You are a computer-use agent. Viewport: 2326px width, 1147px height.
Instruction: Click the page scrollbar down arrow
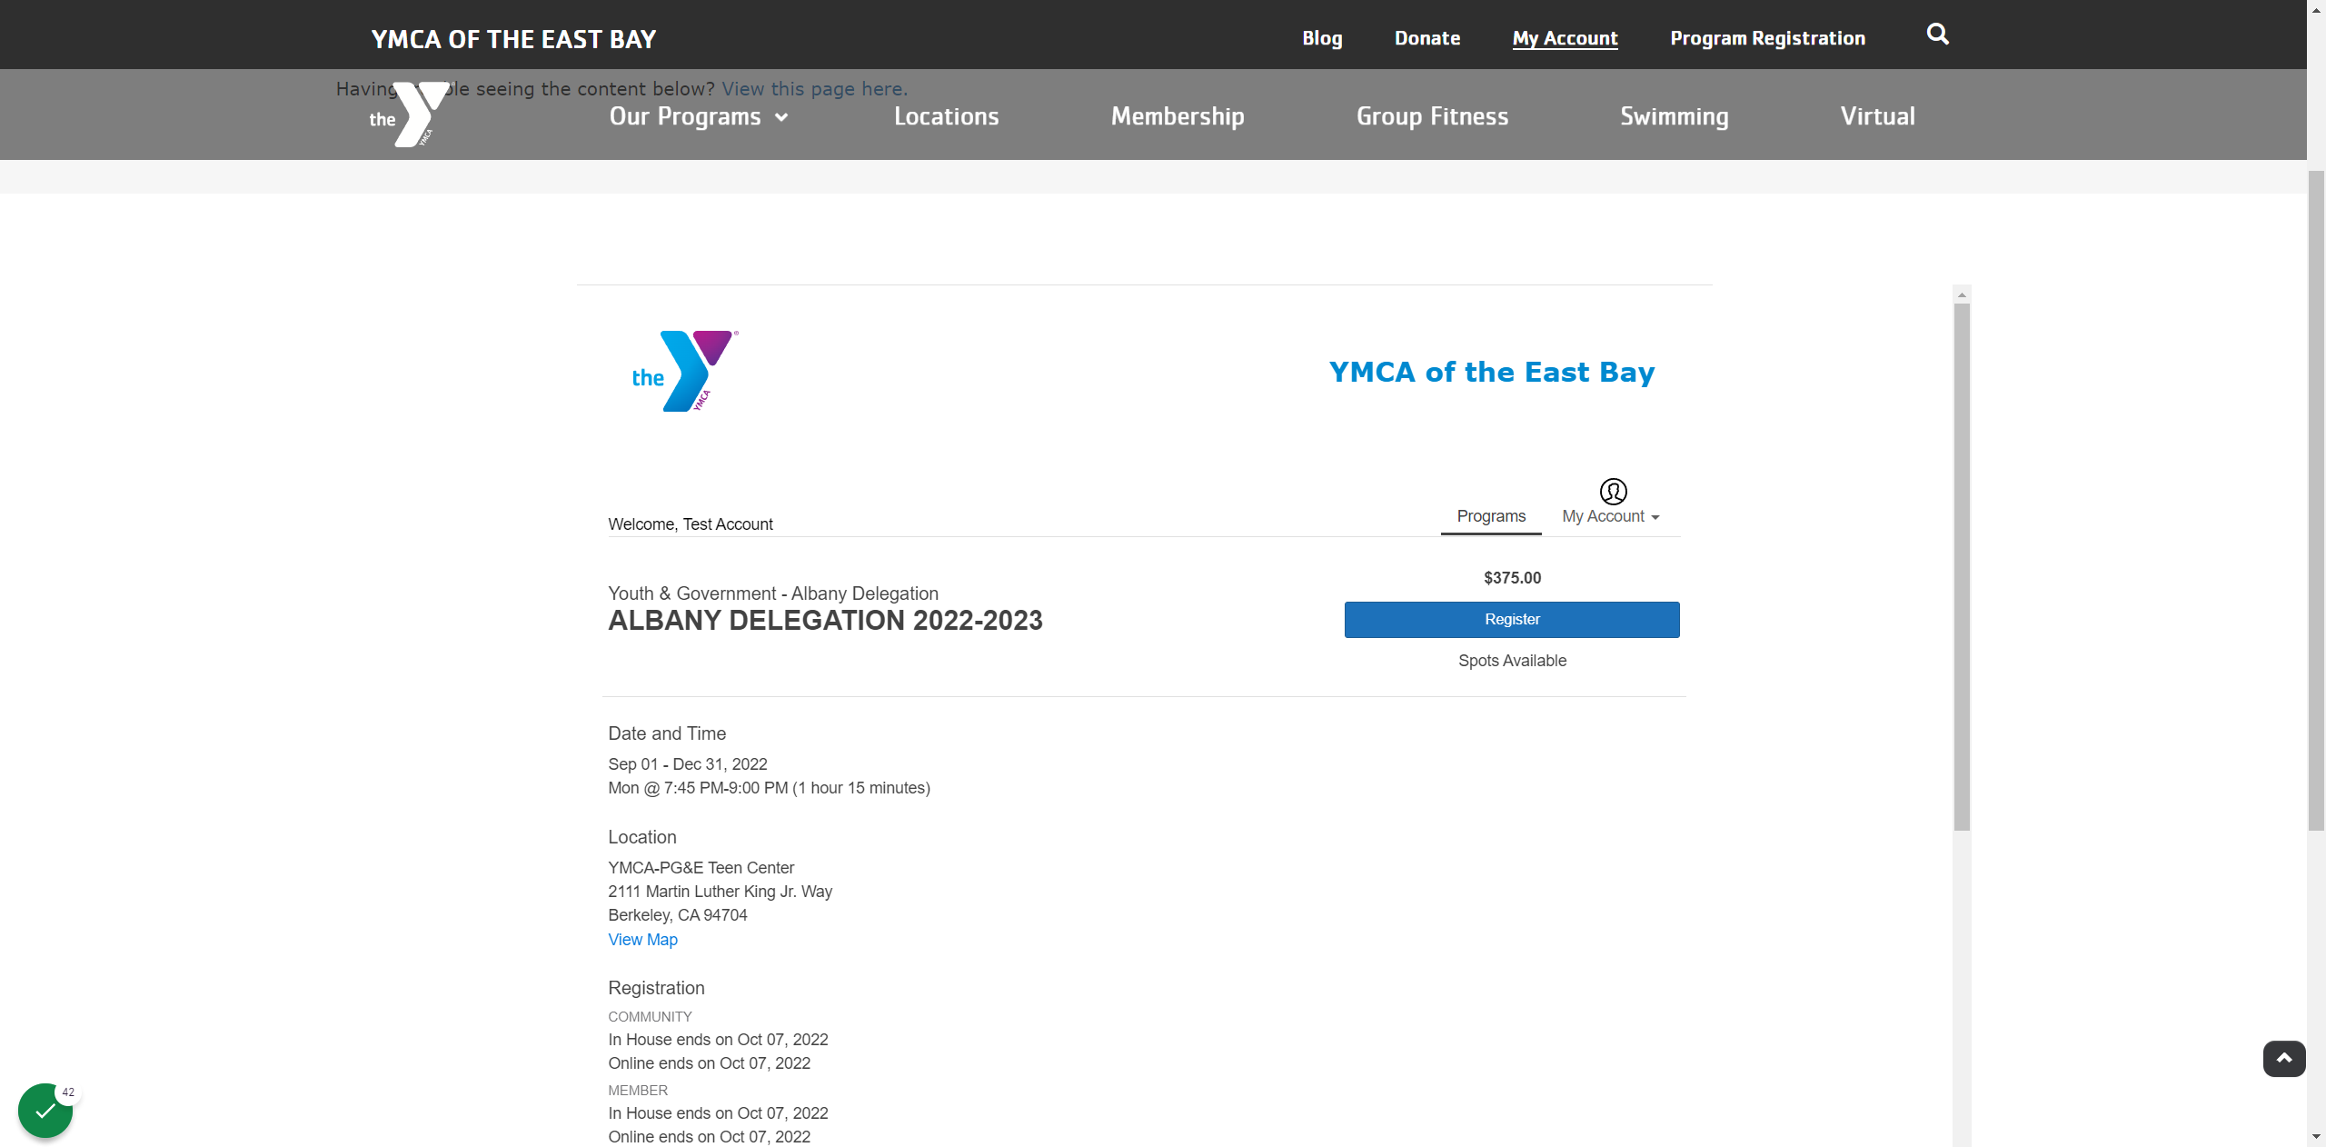[2316, 1136]
